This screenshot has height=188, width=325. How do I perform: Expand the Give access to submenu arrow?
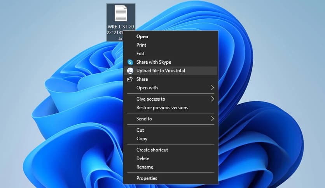click(212, 99)
